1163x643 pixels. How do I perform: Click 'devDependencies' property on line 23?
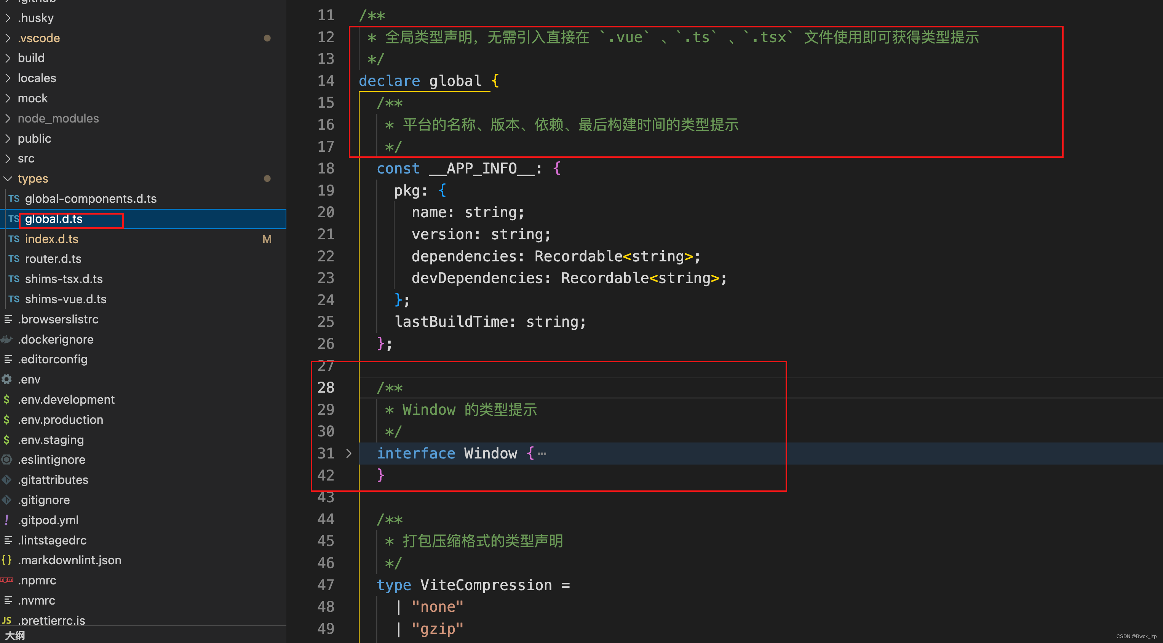(x=477, y=278)
